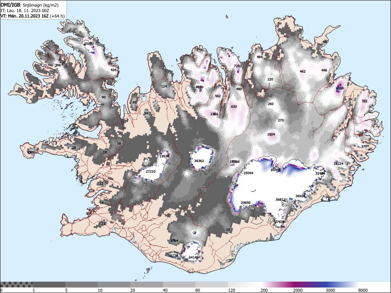Click the snow value '7282'
This screenshot has width=391, height=293.
click(238, 66)
